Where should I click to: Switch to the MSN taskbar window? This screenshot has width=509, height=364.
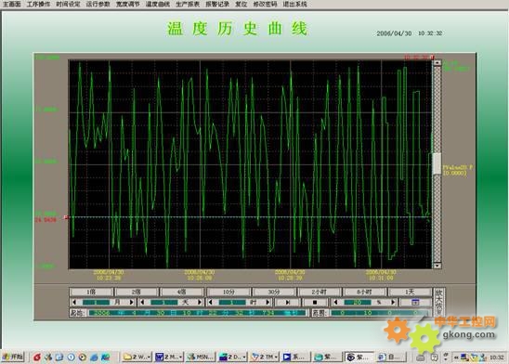[201, 357]
